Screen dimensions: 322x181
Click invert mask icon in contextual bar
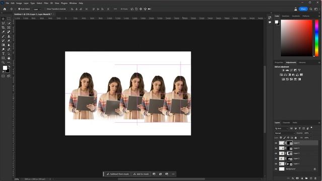pos(160,174)
